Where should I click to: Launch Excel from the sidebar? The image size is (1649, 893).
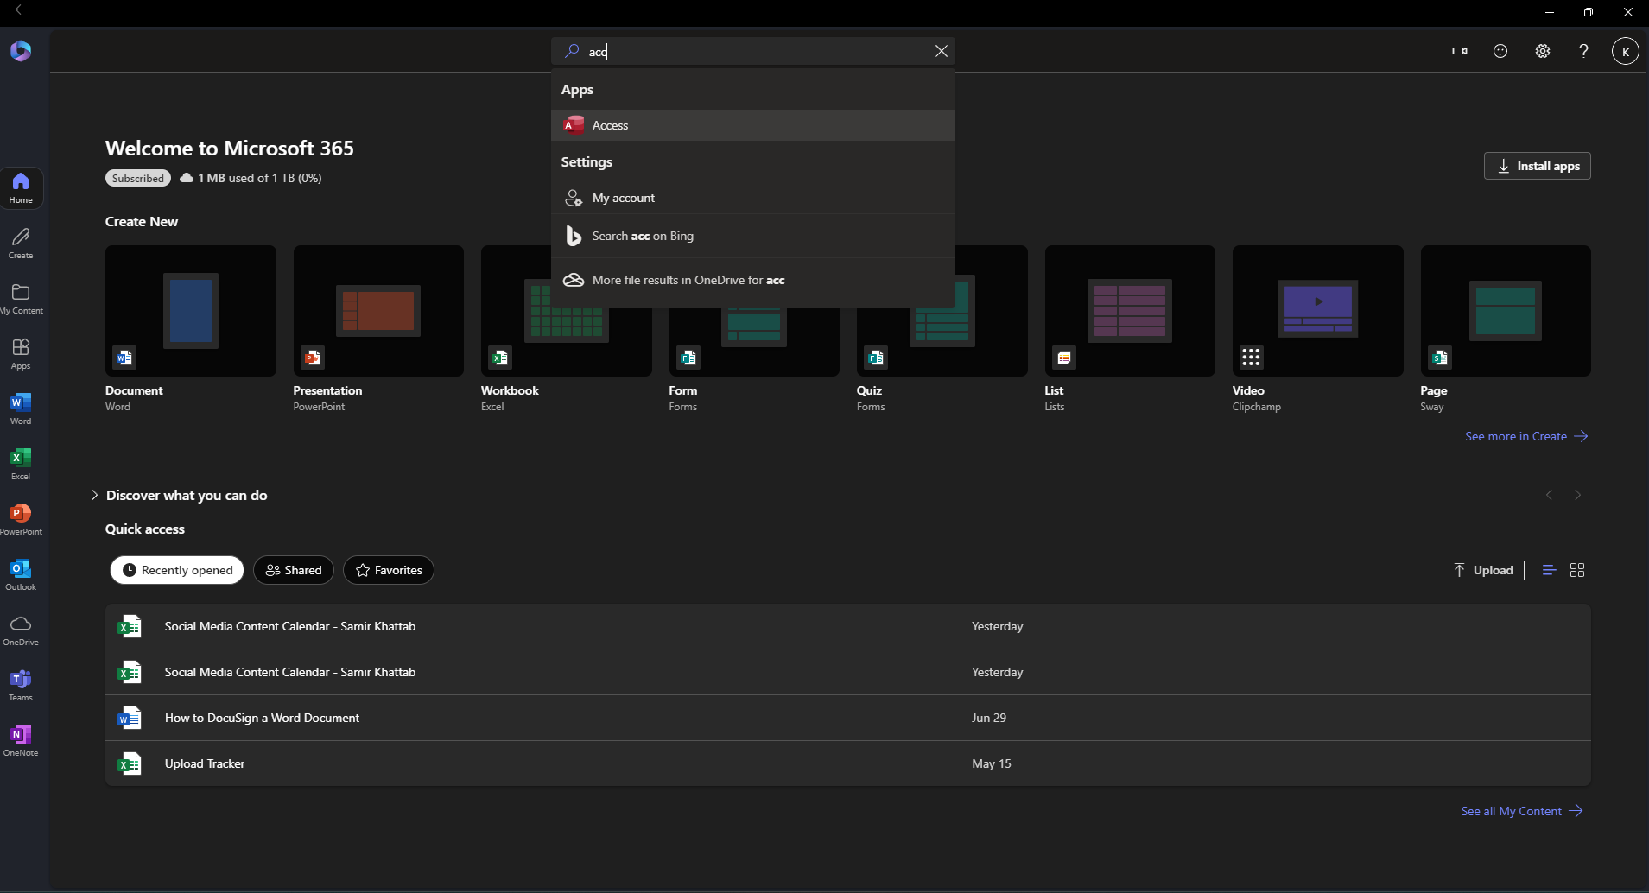click(x=21, y=465)
